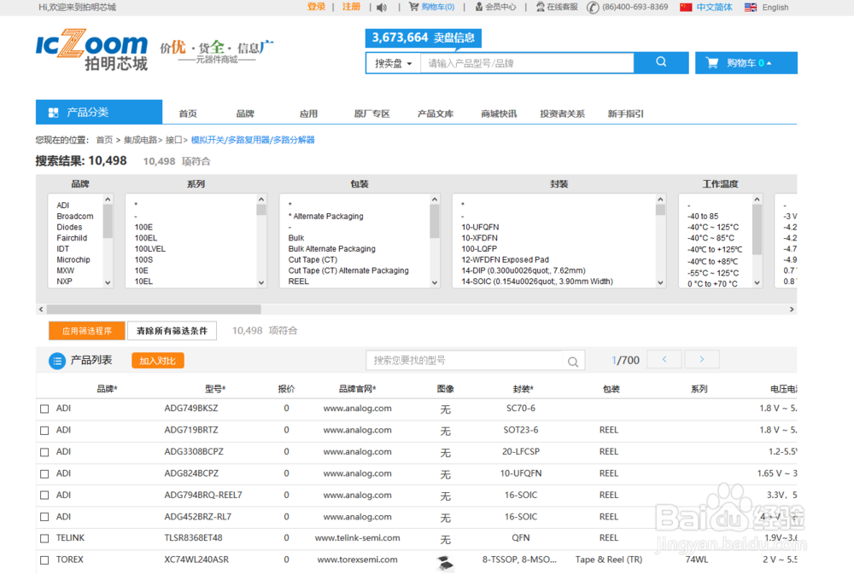Click the ICZoom logo
This screenshot has width=854, height=574.
pos(92,49)
